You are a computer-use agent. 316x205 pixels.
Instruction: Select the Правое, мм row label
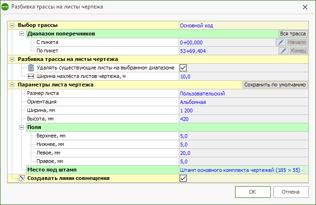coord(50,162)
